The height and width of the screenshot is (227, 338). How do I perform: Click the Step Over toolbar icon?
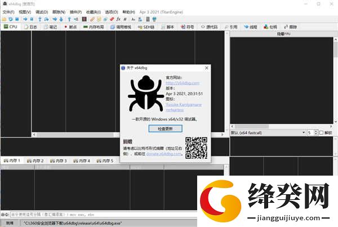click(x=46, y=19)
